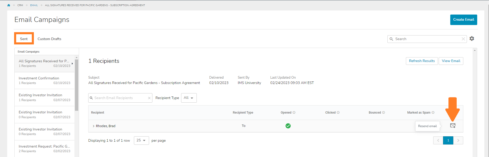Open the rows per page dropdown

pos(141,140)
